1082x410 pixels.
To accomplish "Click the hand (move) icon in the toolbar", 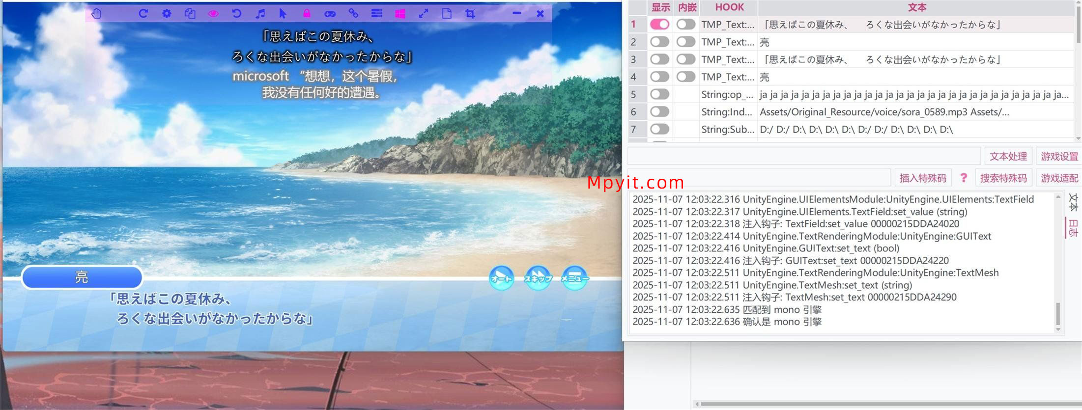I will tap(96, 14).
